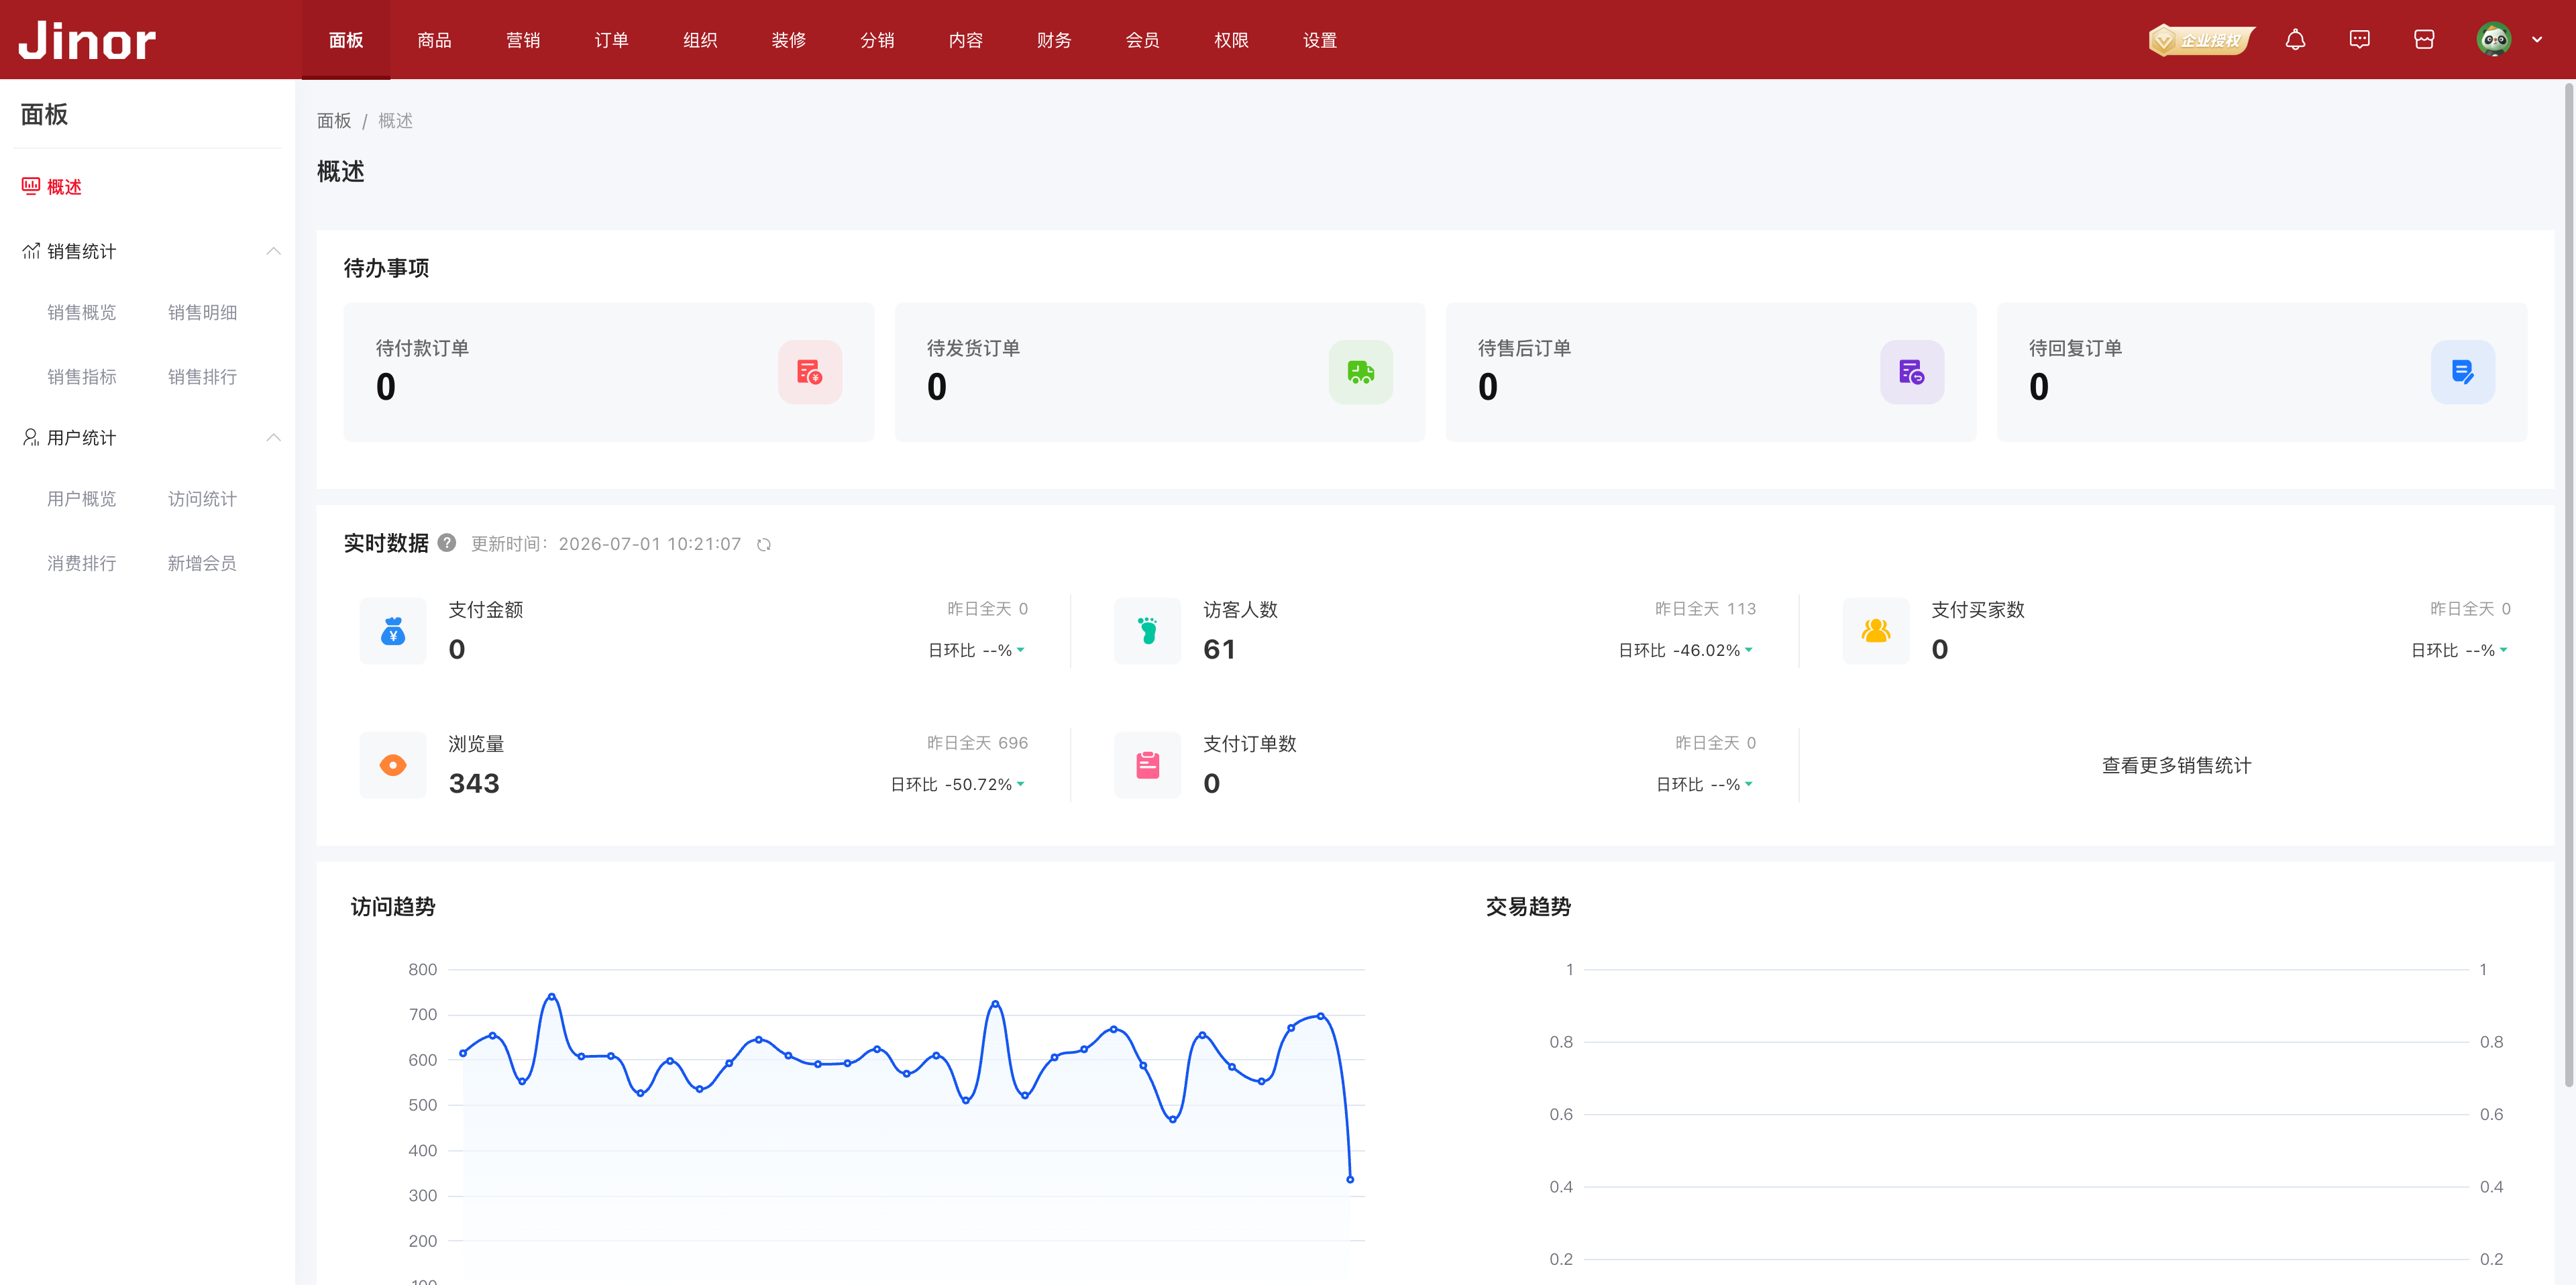Open 访问统计 in the sidebar
The width and height of the screenshot is (2576, 1285).
pos(202,498)
